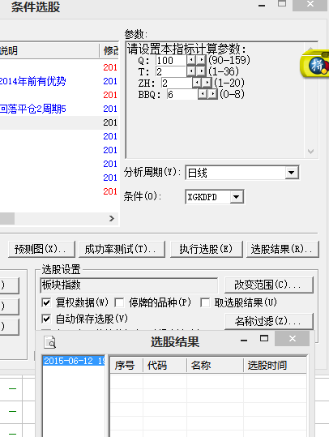This screenshot has height=437, width=329.
Task: Increase the ZH parameter with right arrow
Action: tap(207, 83)
